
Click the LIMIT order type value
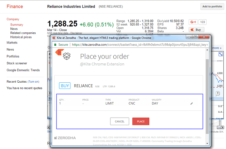click(x=109, y=103)
